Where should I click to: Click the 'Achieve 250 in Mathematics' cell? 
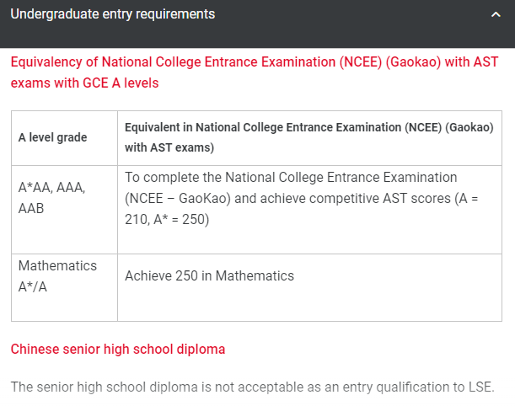point(209,275)
